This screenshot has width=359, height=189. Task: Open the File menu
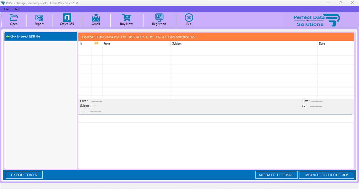click(6, 9)
